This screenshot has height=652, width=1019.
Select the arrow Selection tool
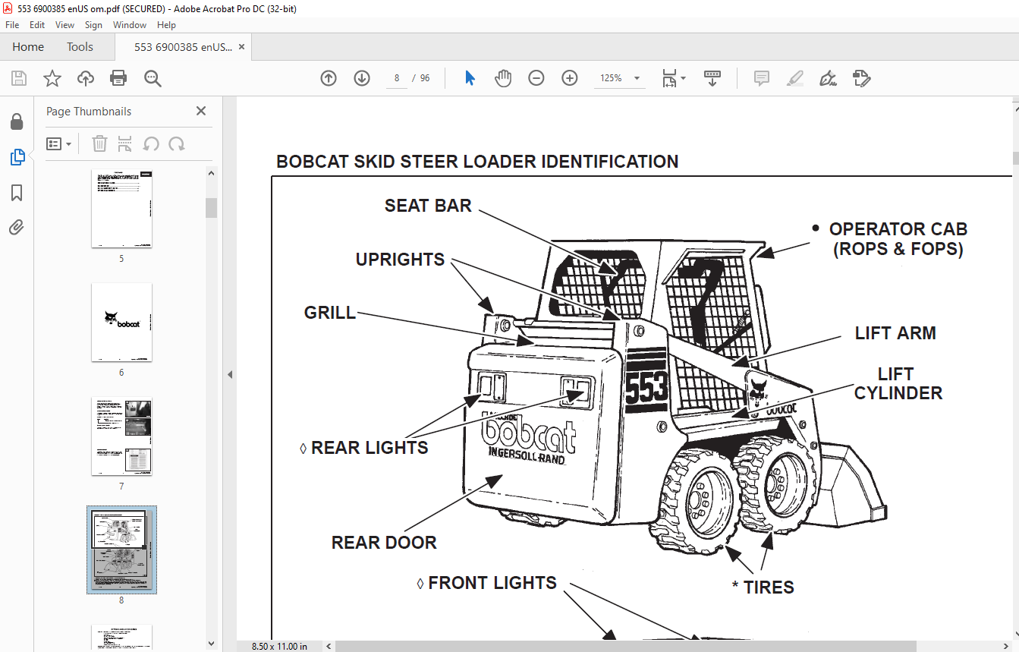470,78
